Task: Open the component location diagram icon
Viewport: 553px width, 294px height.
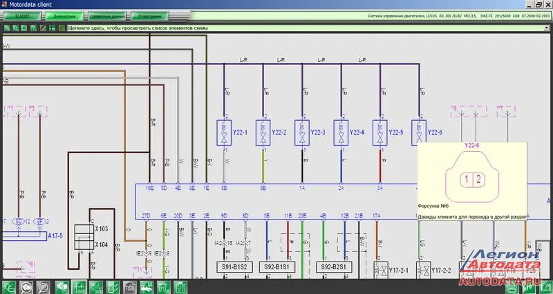Action: point(96,287)
